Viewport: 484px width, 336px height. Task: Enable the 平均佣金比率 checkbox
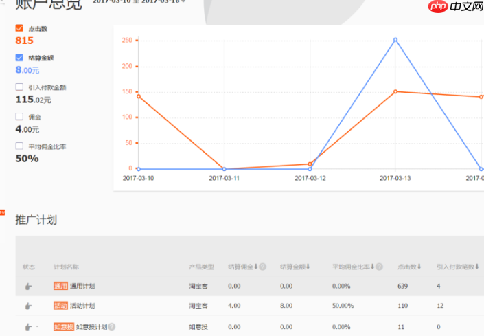pos(19,146)
